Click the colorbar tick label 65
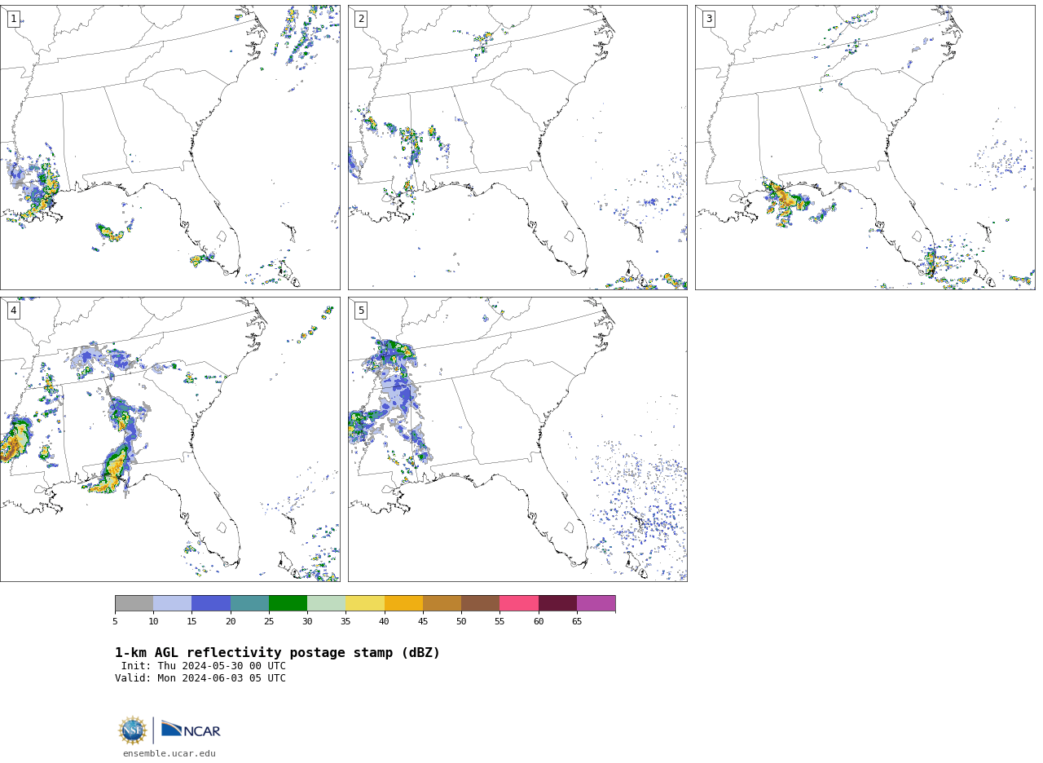Viewport: 1043px width, 763px height. tap(577, 621)
